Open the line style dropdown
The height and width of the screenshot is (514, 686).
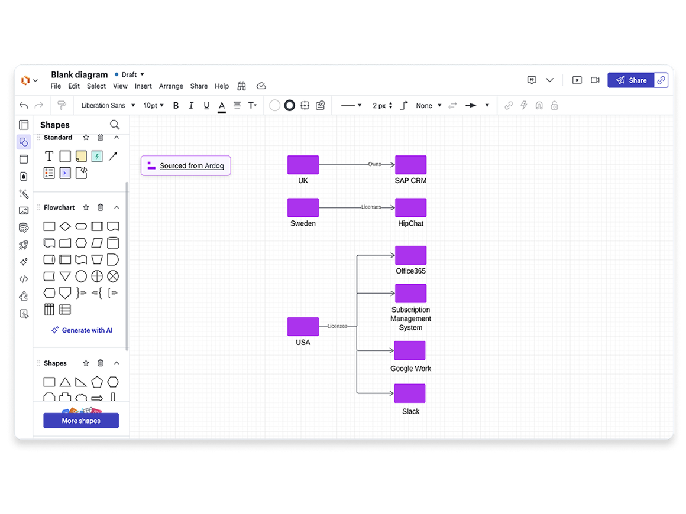351,105
